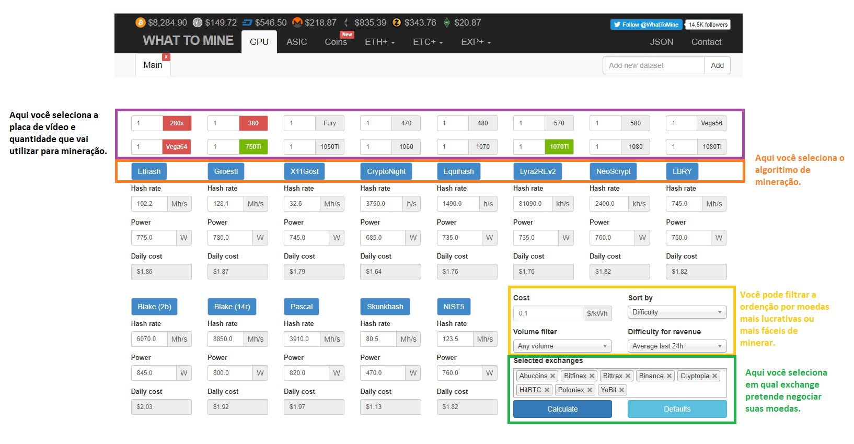Screen dimensions: 854x444
Task: Toggle the Ethash algorithm
Action: click(149, 171)
